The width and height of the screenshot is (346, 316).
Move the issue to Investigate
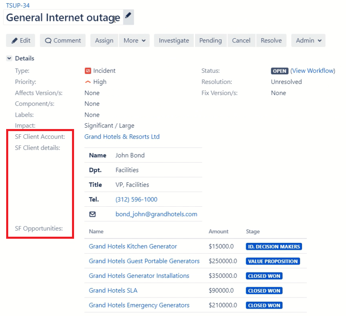(x=174, y=41)
